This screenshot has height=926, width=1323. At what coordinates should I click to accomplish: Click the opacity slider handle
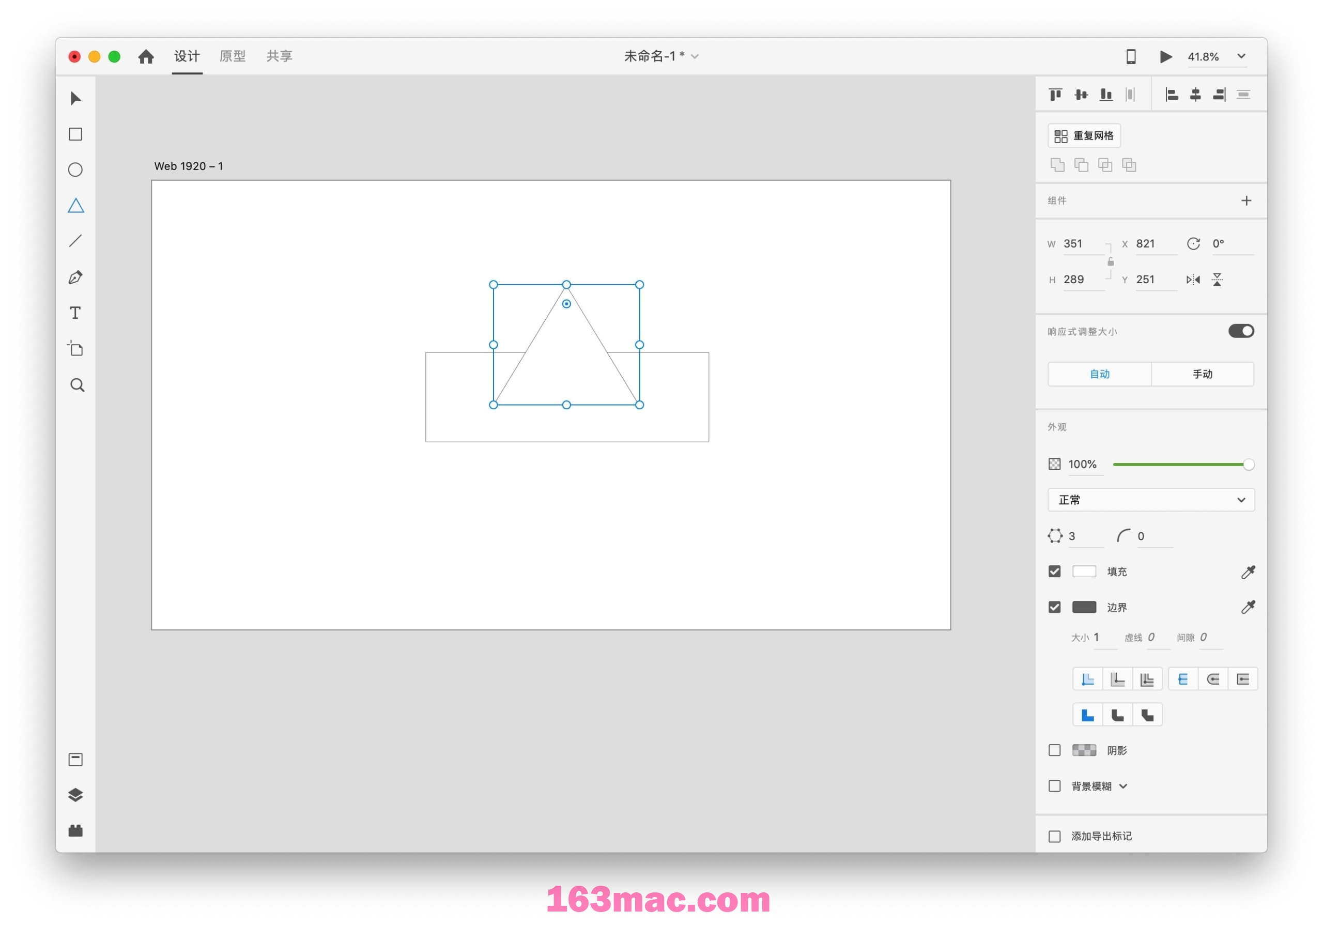coord(1249,465)
